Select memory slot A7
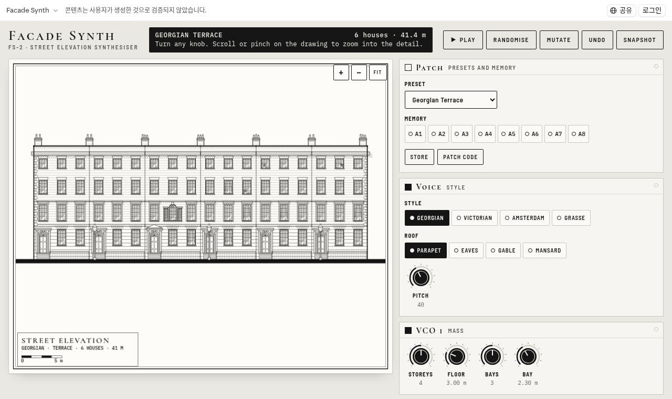Viewport: 672px width, 399px height. tap(555, 134)
